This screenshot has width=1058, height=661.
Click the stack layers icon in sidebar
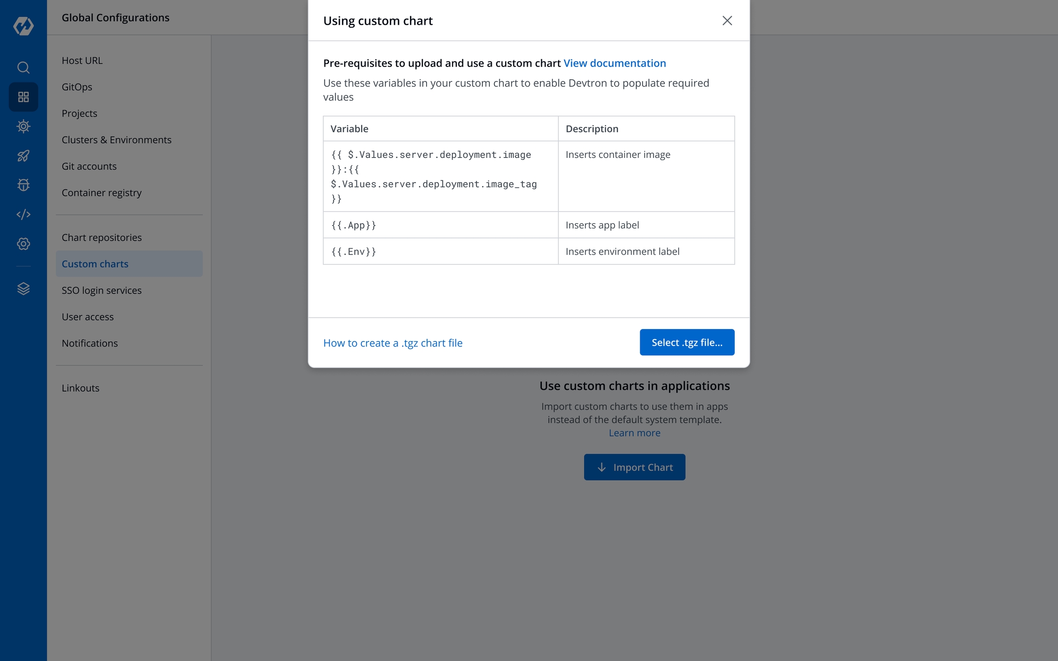(23, 289)
